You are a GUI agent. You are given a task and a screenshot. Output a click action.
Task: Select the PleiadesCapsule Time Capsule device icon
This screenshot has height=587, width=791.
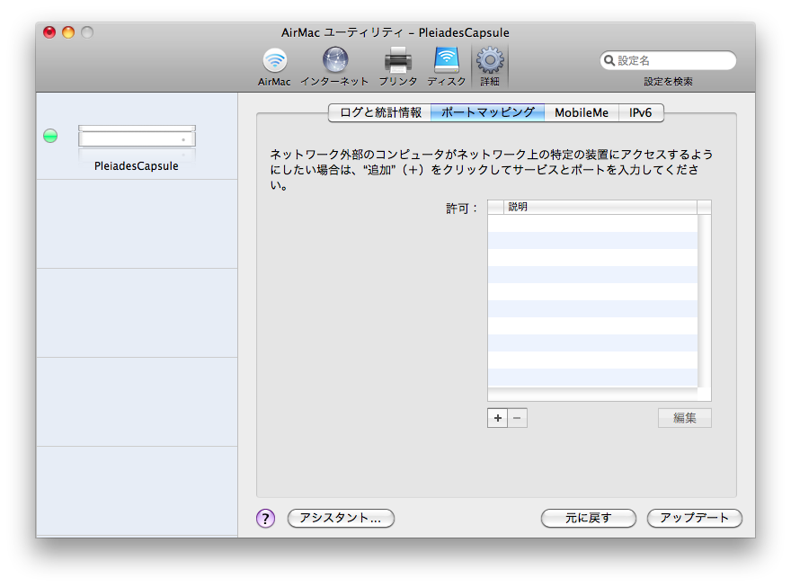(137, 136)
